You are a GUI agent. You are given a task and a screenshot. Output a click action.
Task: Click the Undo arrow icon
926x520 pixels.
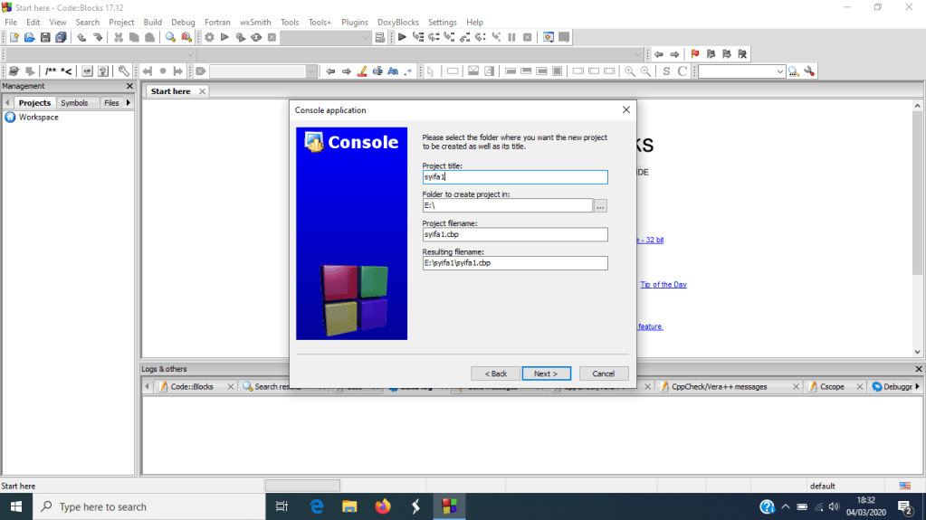click(x=81, y=37)
